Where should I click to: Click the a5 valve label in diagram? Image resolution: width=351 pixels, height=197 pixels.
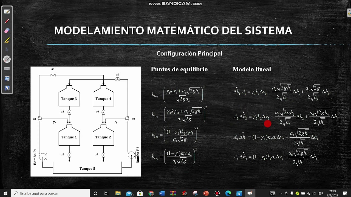[117, 75]
